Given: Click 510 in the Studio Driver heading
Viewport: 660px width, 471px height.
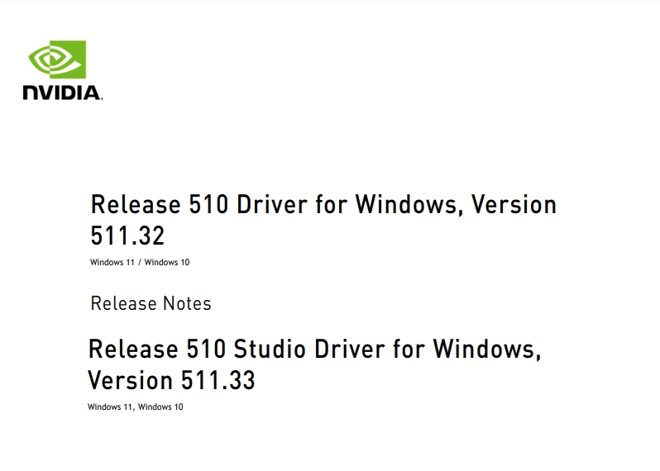Looking at the screenshot, I should tap(206, 349).
